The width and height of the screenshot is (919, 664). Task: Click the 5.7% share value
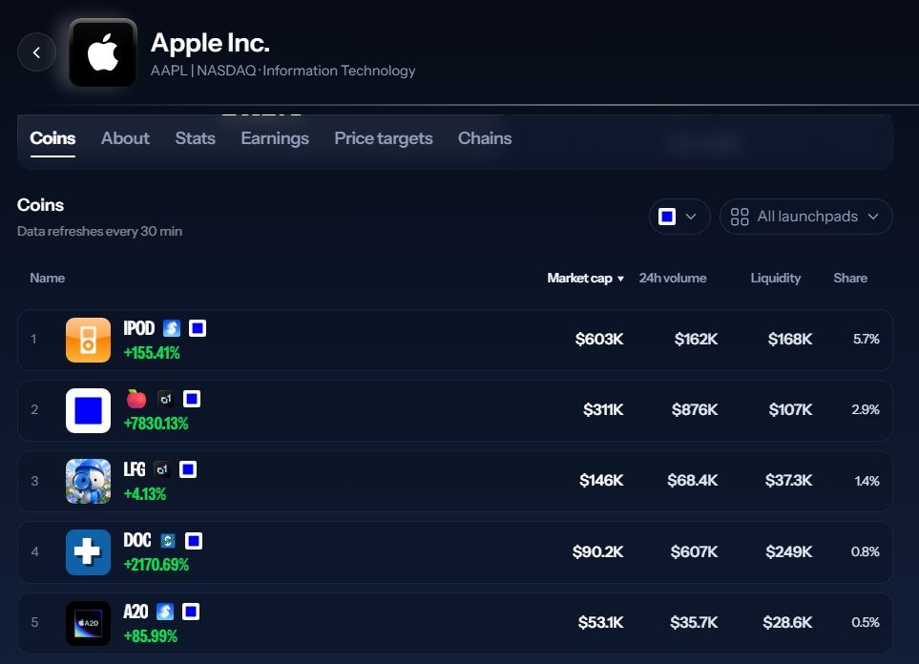867,339
